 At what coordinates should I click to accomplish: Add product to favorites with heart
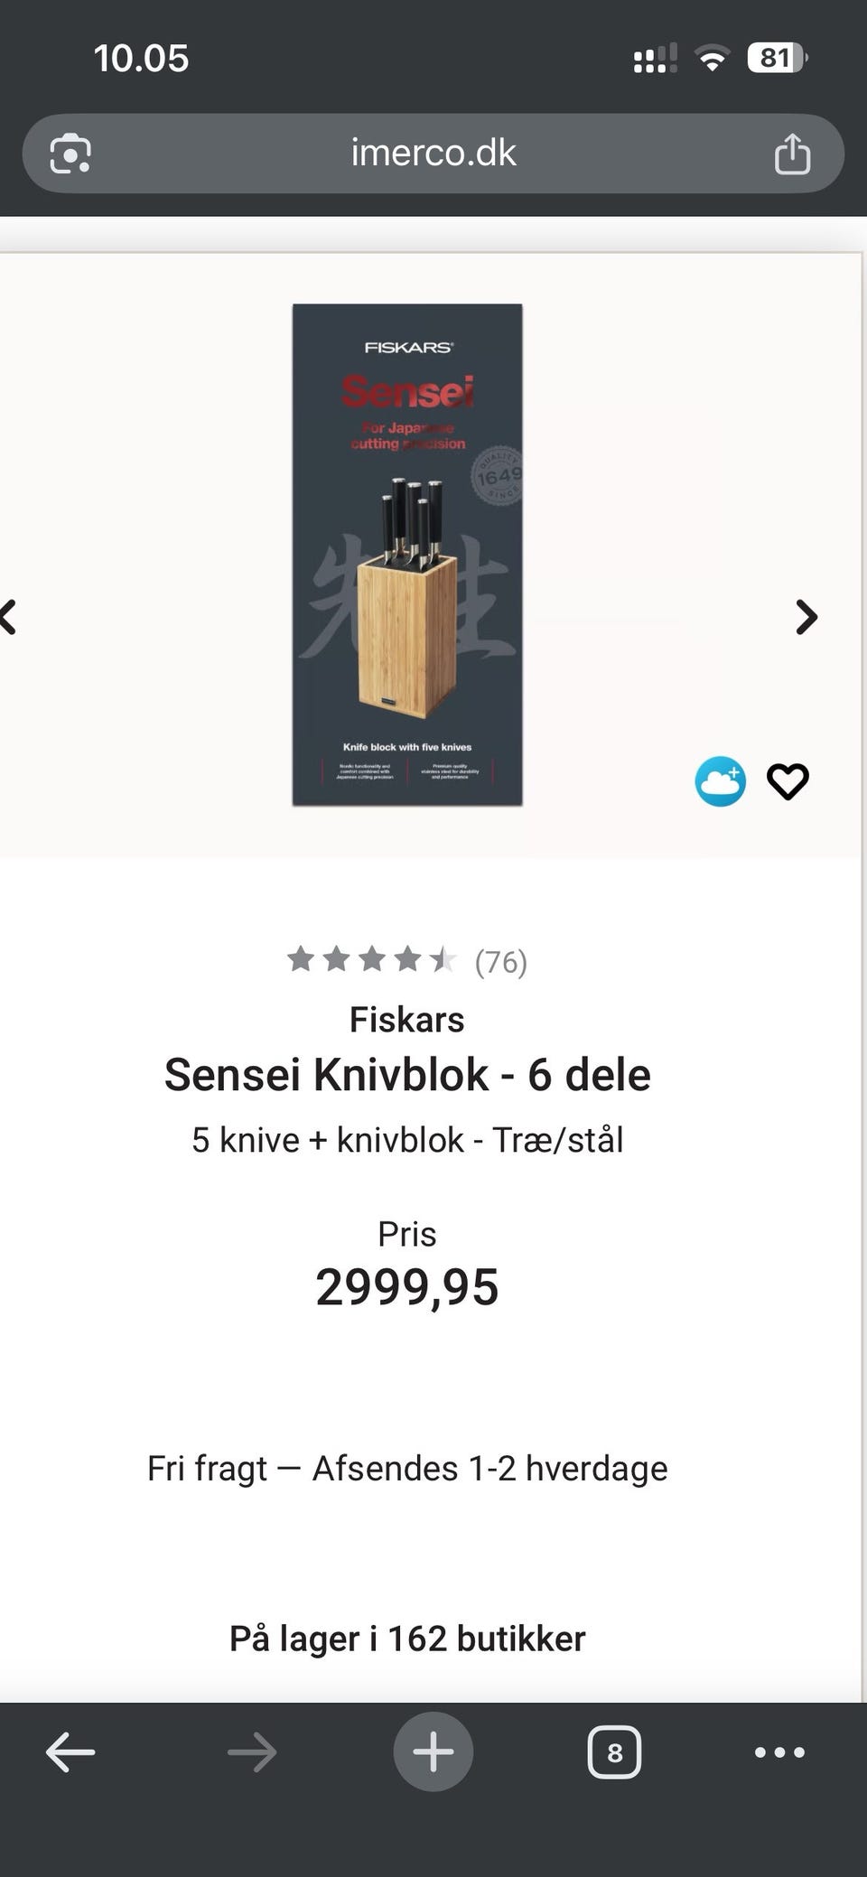[x=788, y=781]
